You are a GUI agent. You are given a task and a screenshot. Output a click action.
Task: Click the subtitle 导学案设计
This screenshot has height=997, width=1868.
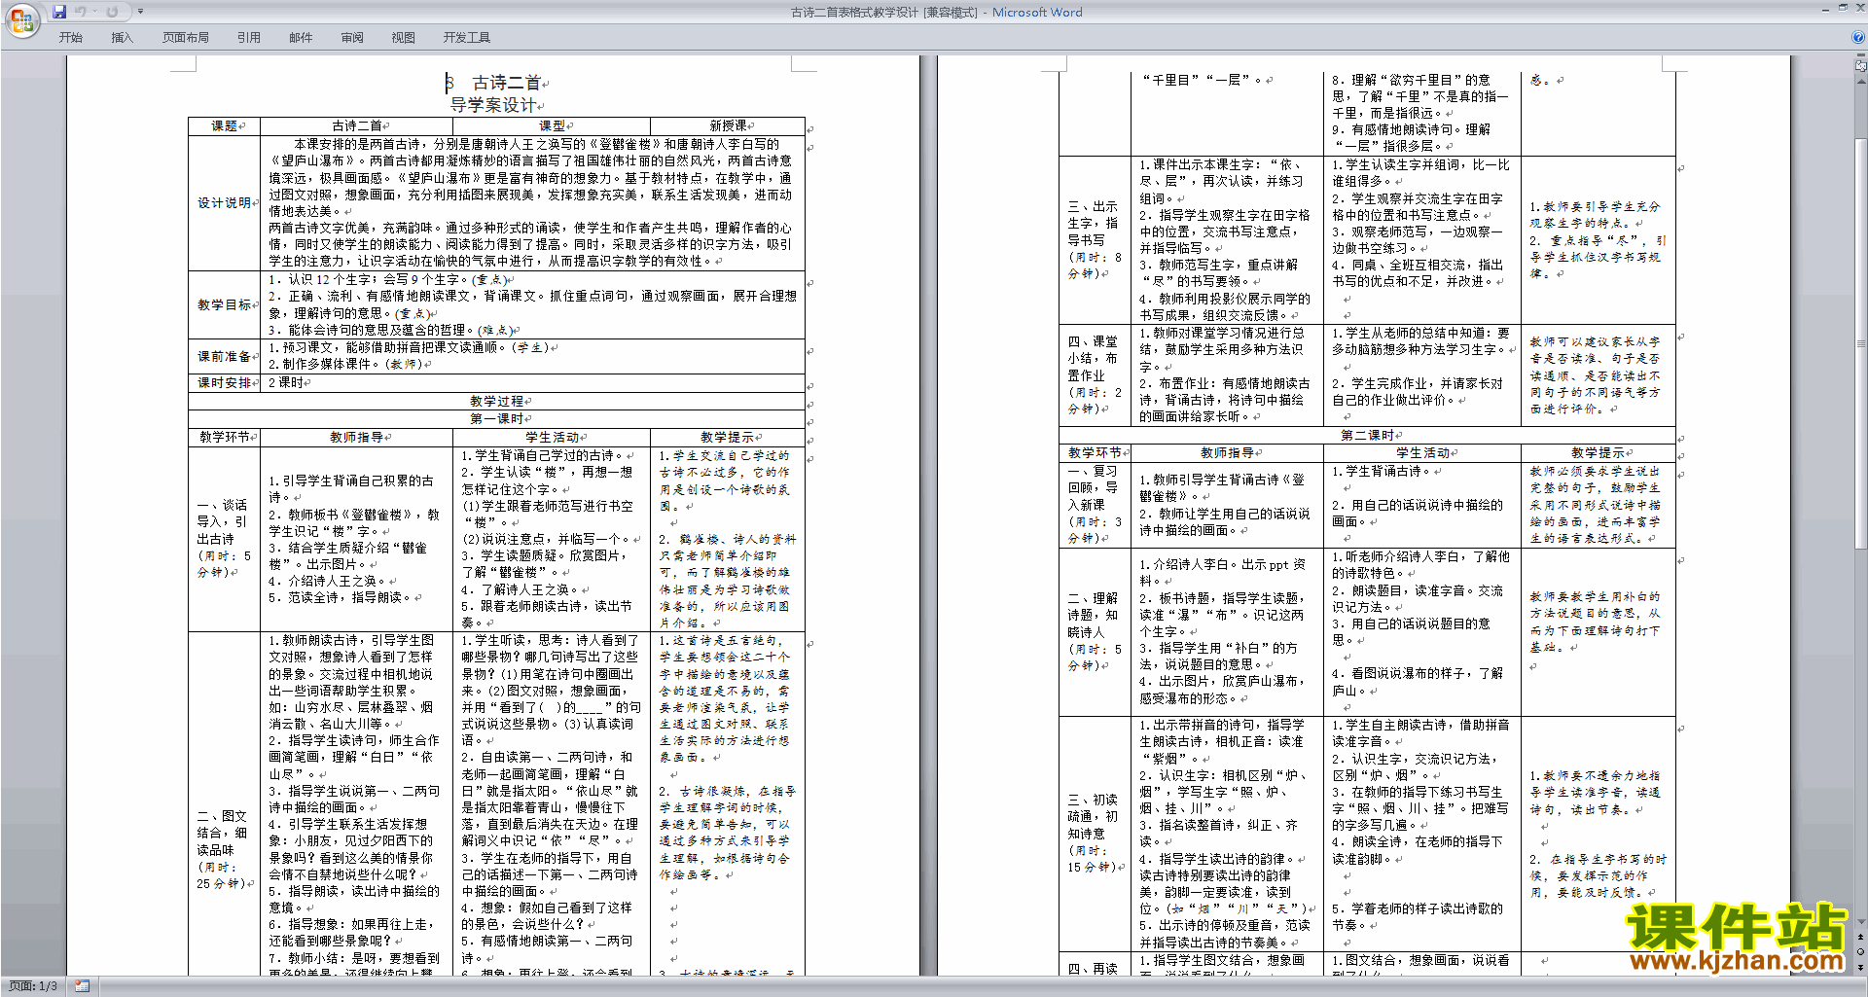pyautogui.click(x=493, y=105)
